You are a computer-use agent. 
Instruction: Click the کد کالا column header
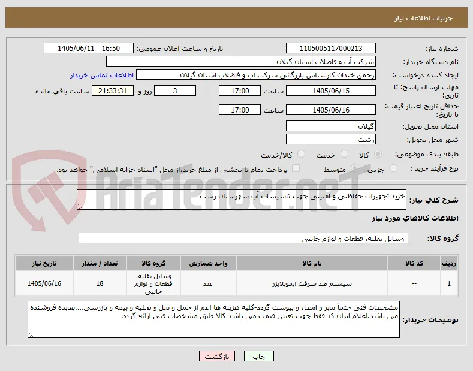[414, 263]
